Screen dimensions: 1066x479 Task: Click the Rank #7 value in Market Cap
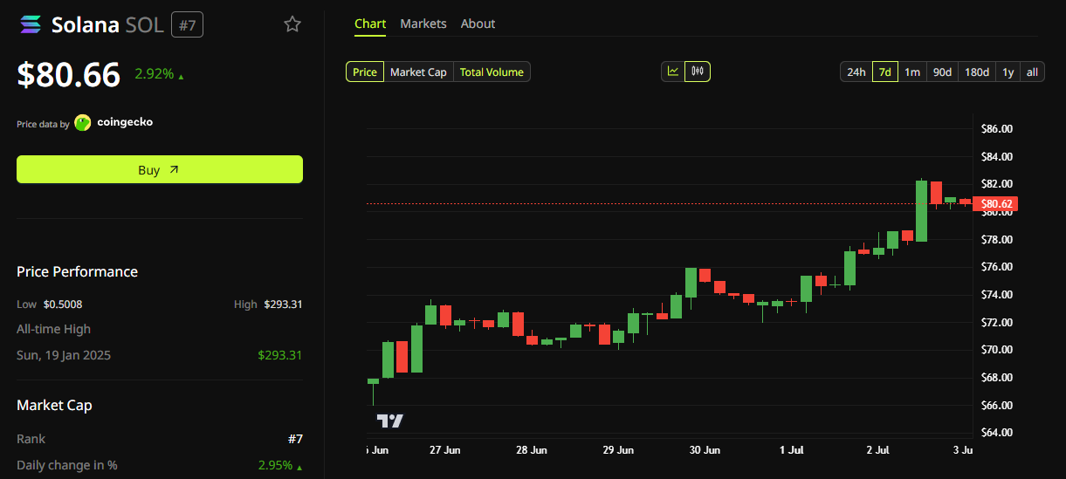point(295,439)
